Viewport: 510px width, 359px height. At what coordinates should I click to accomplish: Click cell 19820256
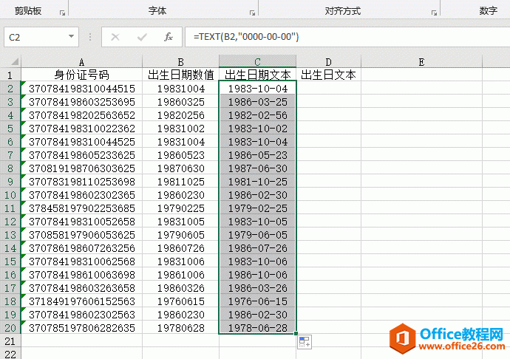click(x=180, y=114)
